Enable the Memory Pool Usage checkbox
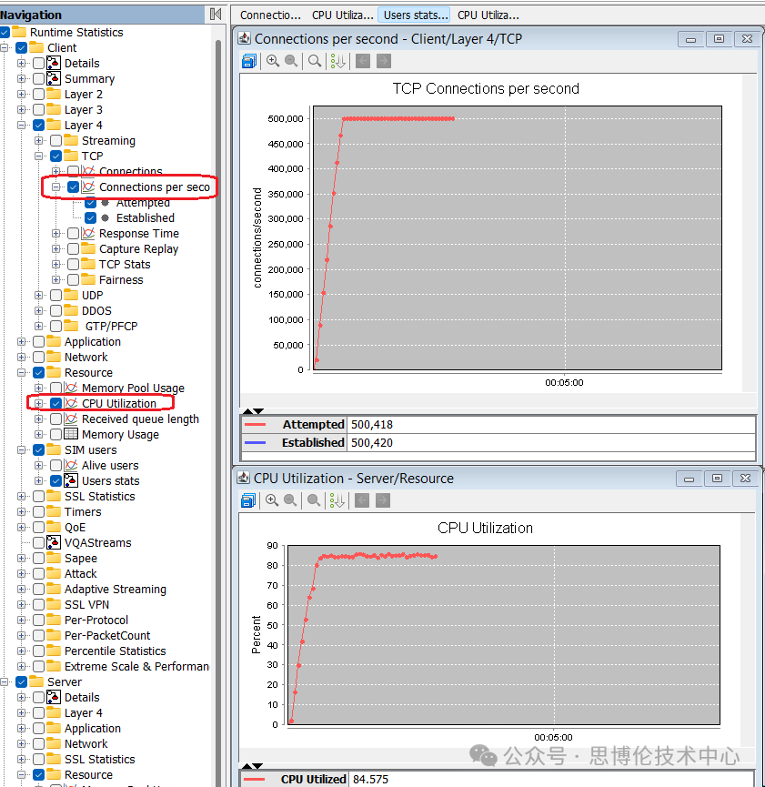The height and width of the screenshot is (787, 765). [56, 388]
